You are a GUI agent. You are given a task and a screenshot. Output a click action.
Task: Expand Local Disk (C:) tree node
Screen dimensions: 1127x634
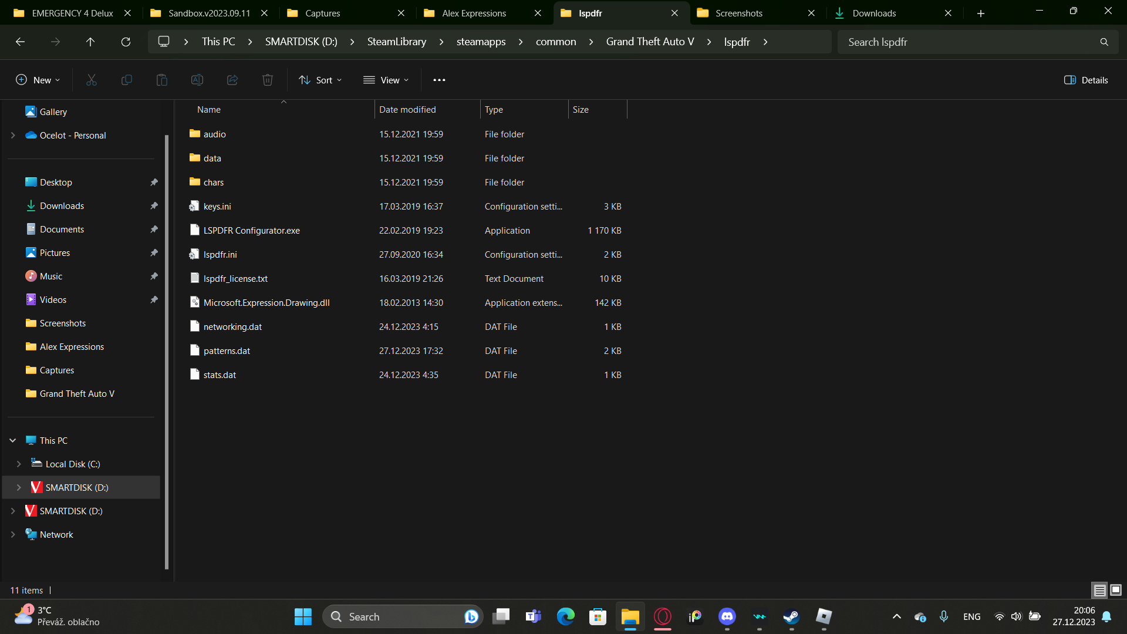click(19, 464)
